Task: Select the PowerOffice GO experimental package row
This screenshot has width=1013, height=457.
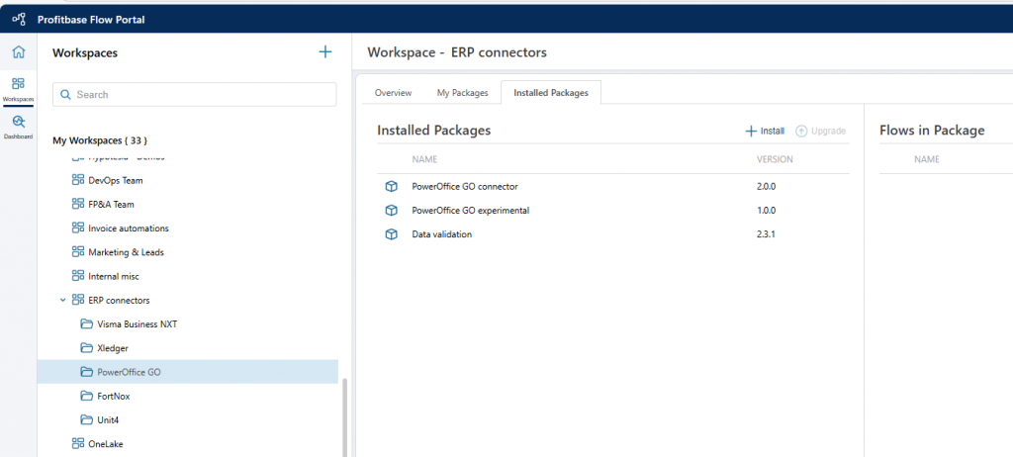Action: pos(470,211)
